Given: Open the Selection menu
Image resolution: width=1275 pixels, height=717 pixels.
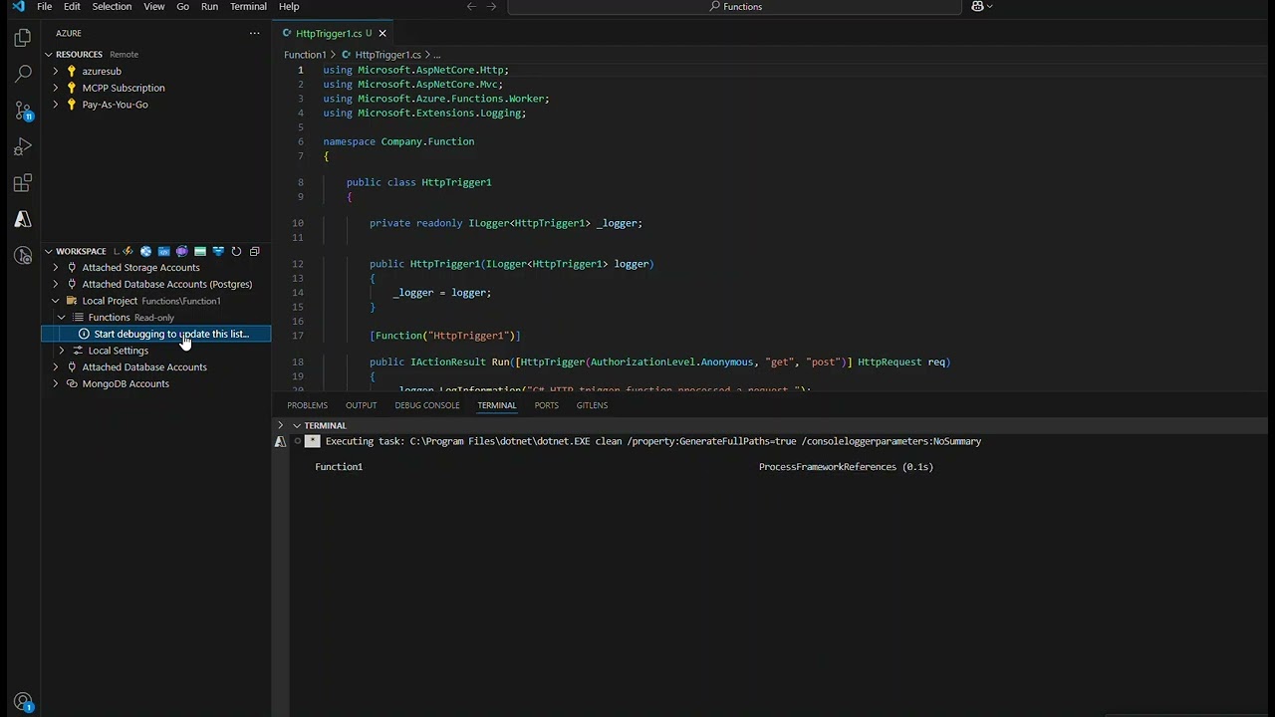Looking at the screenshot, I should coord(112,6).
